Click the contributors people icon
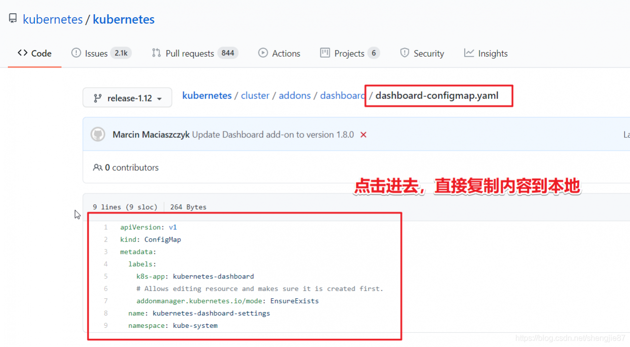 (98, 167)
